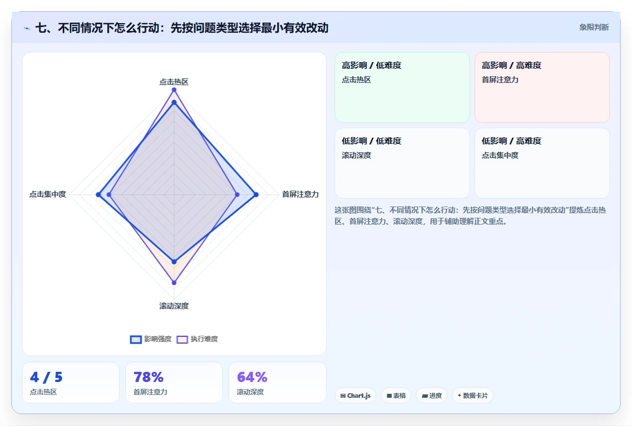Toggle the 影响强度 legend item

tap(151, 339)
